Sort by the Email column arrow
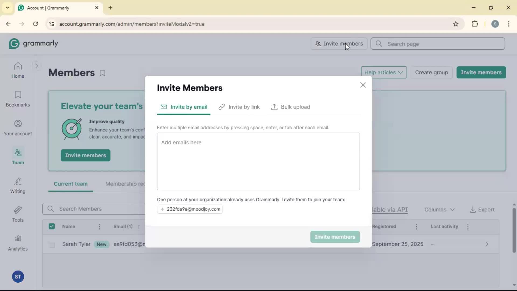This screenshot has width=517, height=291. click(x=139, y=227)
